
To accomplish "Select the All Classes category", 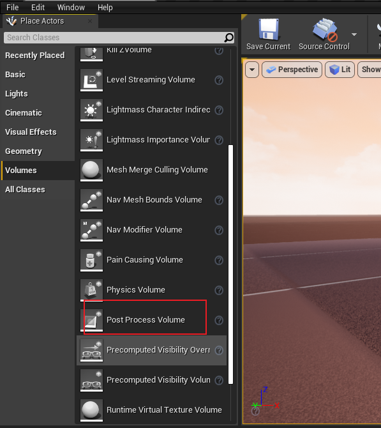I will coord(25,190).
